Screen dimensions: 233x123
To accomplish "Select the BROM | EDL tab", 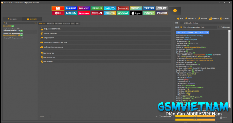I will point(42,24).
